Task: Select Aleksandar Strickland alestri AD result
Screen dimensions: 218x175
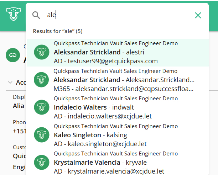Action: tap(118, 52)
